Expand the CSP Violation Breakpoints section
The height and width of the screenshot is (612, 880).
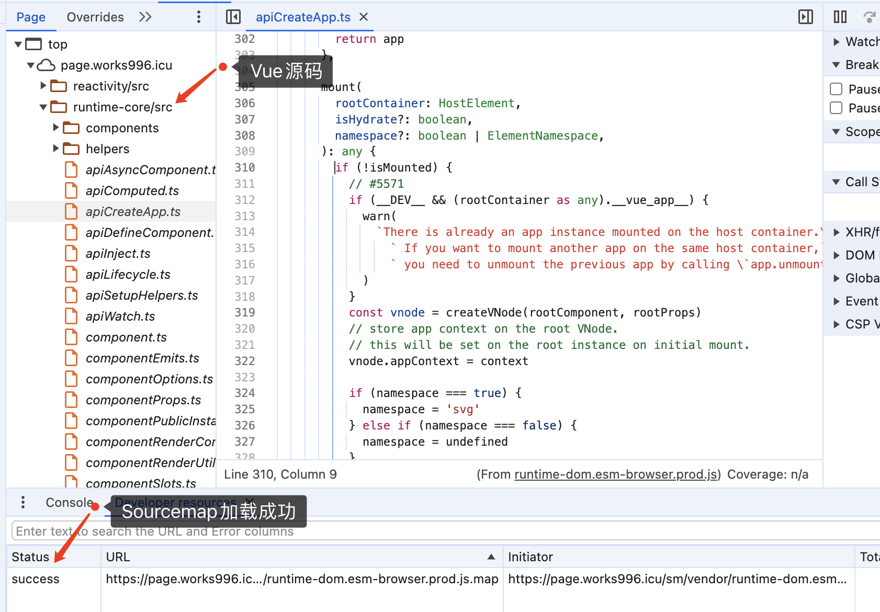[x=836, y=324]
